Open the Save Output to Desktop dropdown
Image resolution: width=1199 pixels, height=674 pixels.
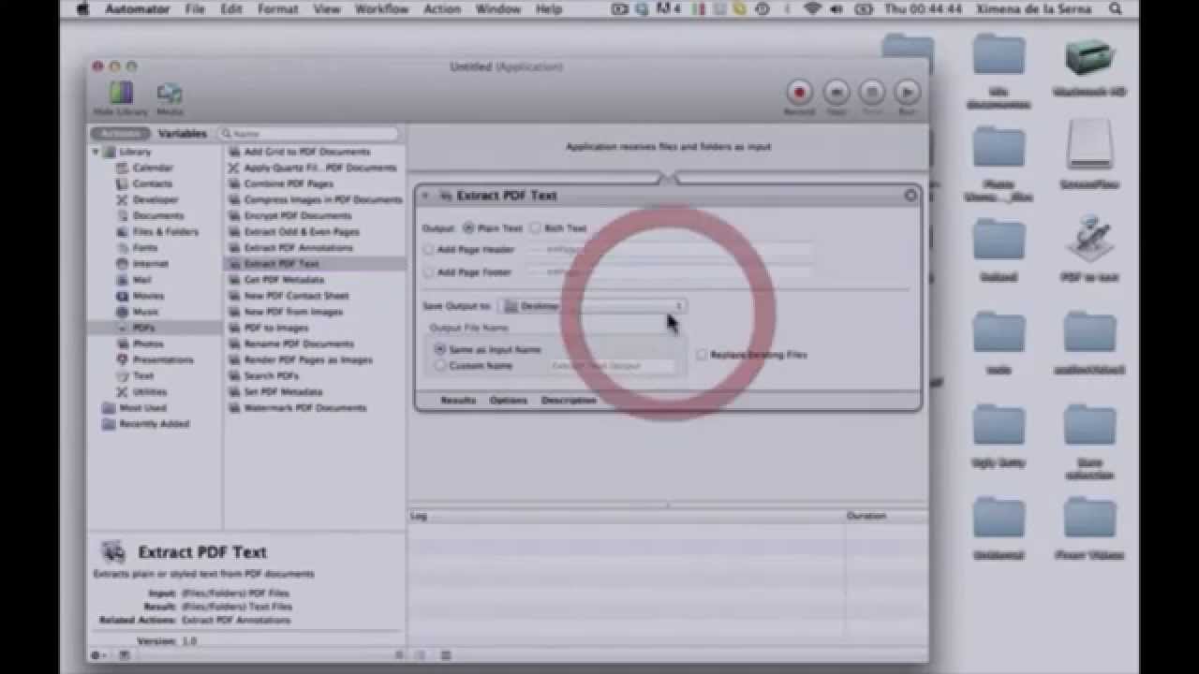coord(592,306)
